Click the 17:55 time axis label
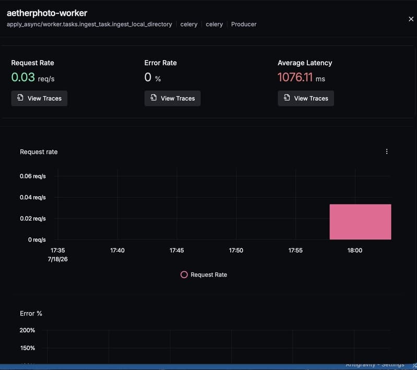 (295, 250)
